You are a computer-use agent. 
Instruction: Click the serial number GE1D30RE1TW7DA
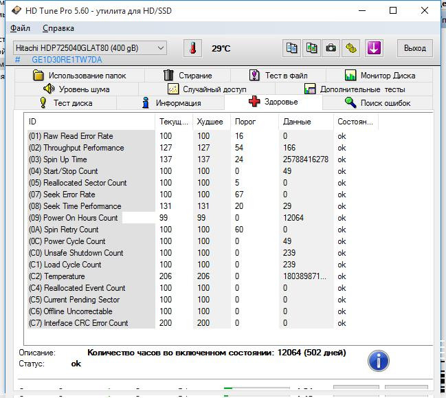click(67, 60)
